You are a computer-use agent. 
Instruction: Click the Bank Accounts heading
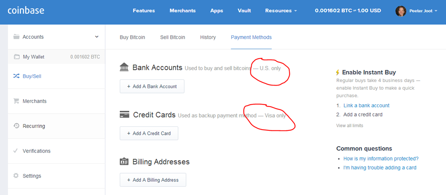point(157,68)
